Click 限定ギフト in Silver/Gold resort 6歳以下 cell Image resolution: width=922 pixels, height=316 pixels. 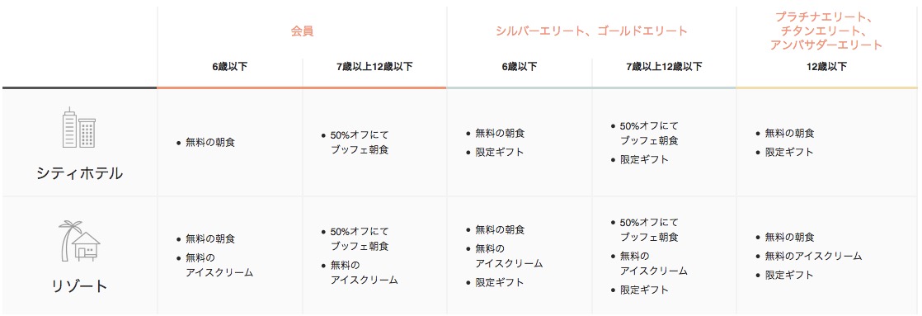tap(499, 282)
